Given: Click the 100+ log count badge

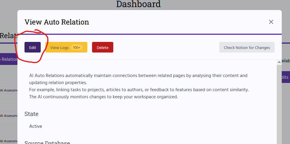Looking at the screenshot, I should [x=77, y=48].
